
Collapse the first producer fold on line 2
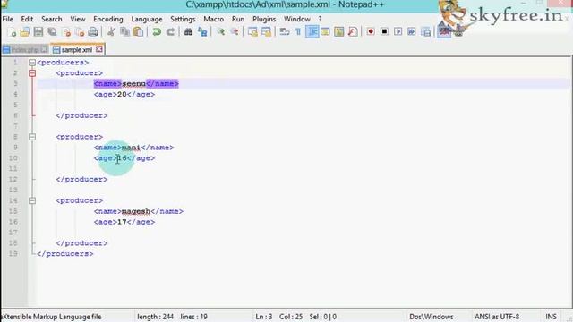[x=32, y=73]
